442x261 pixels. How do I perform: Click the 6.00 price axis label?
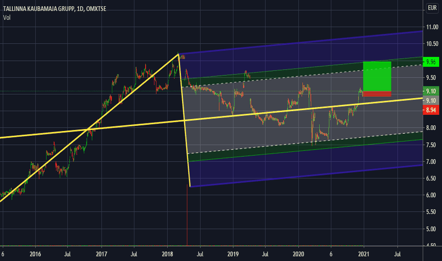[431, 195]
